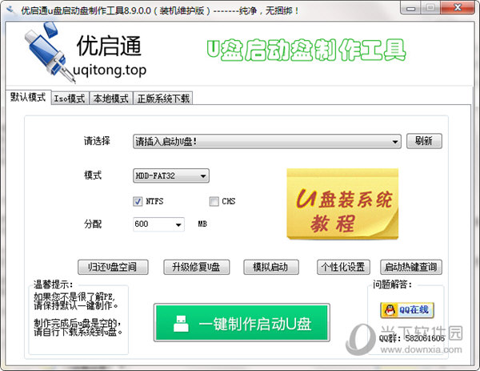Click the 升级修复U盘 button
480x371 pixels.
(x=197, y=267)
